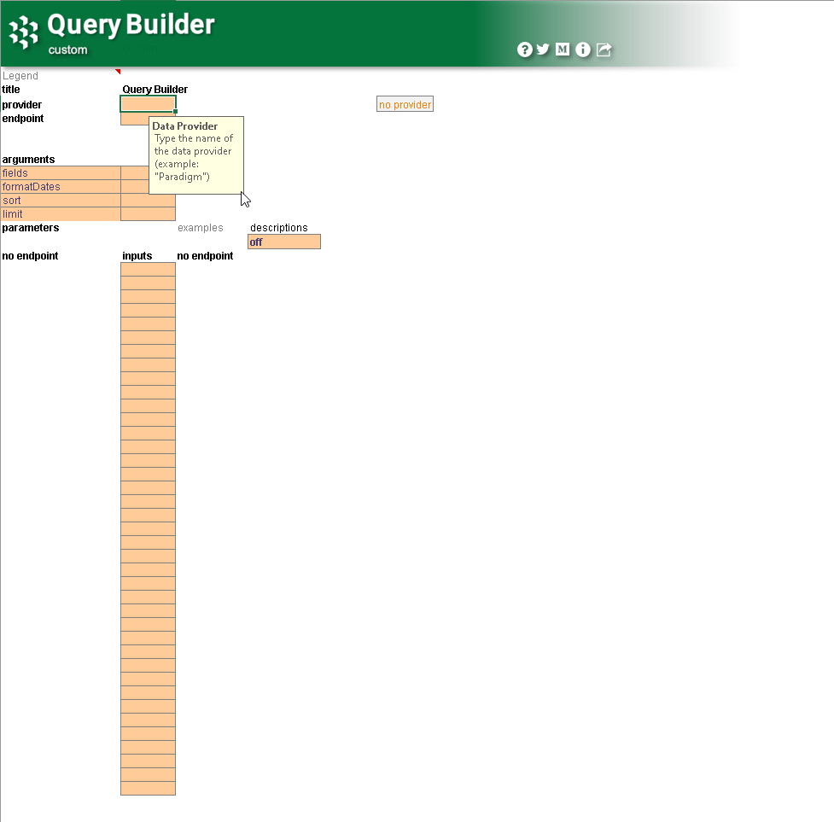
Task: Click the Query Builder shamrock logo
Action: pos(24,34)
